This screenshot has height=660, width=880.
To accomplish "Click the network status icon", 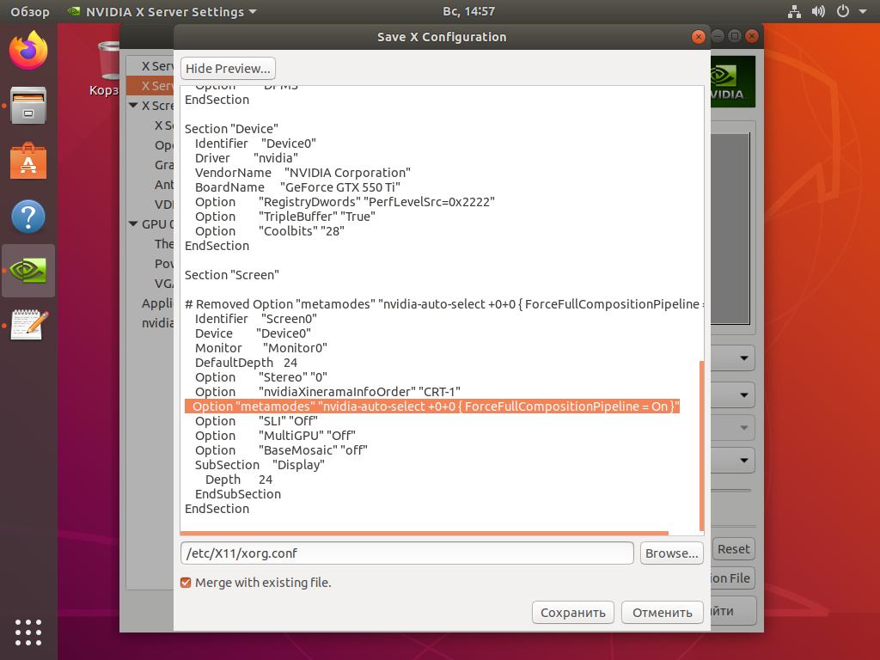I will (x=793, y=12).
